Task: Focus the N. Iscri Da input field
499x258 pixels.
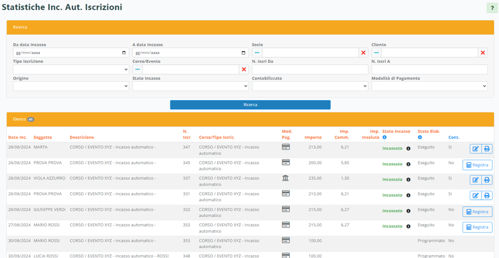Action: tap(310, 70)
